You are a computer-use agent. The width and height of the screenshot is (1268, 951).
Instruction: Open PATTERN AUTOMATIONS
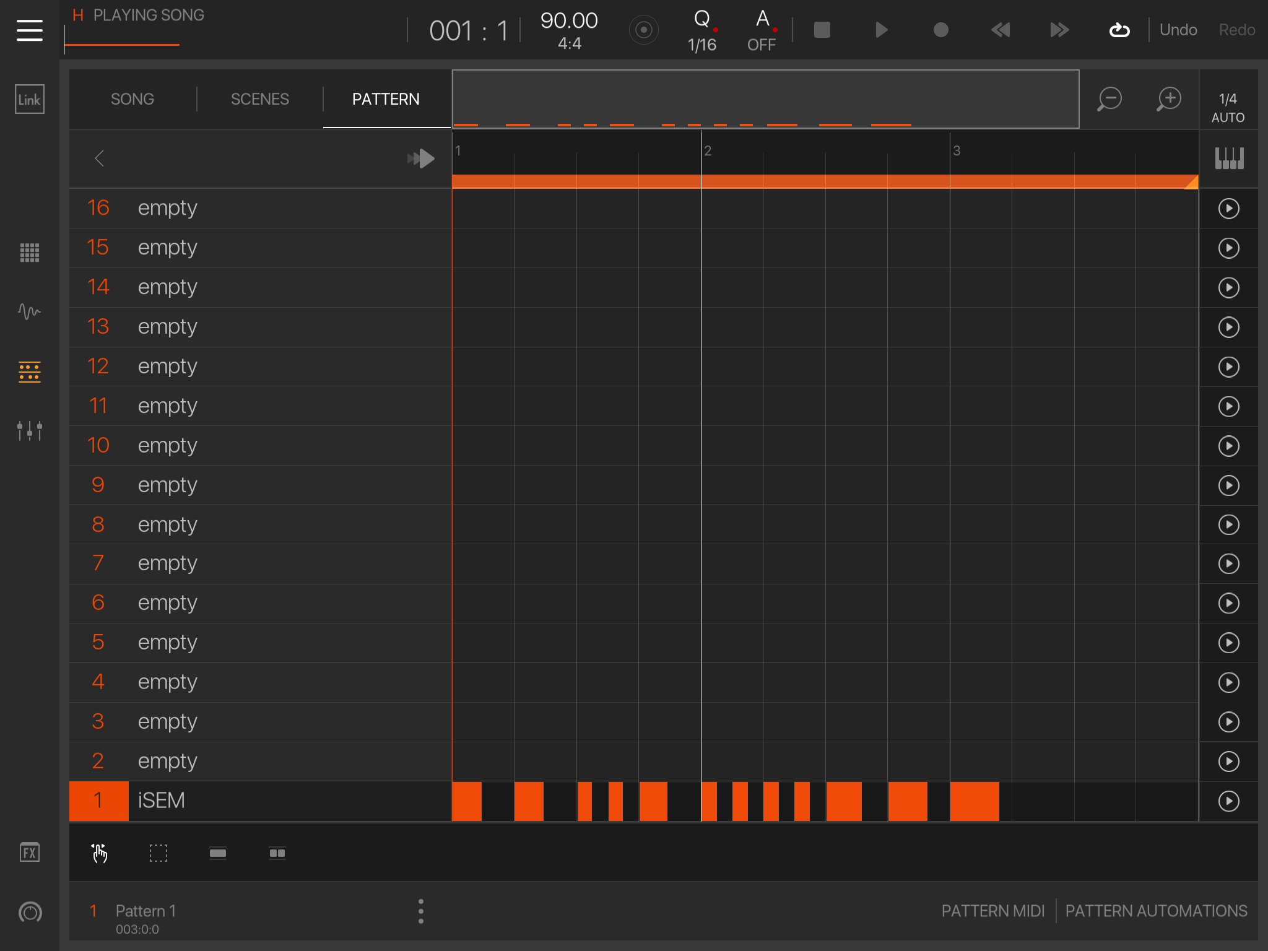pyautogui.click(x=1156, y=911)
